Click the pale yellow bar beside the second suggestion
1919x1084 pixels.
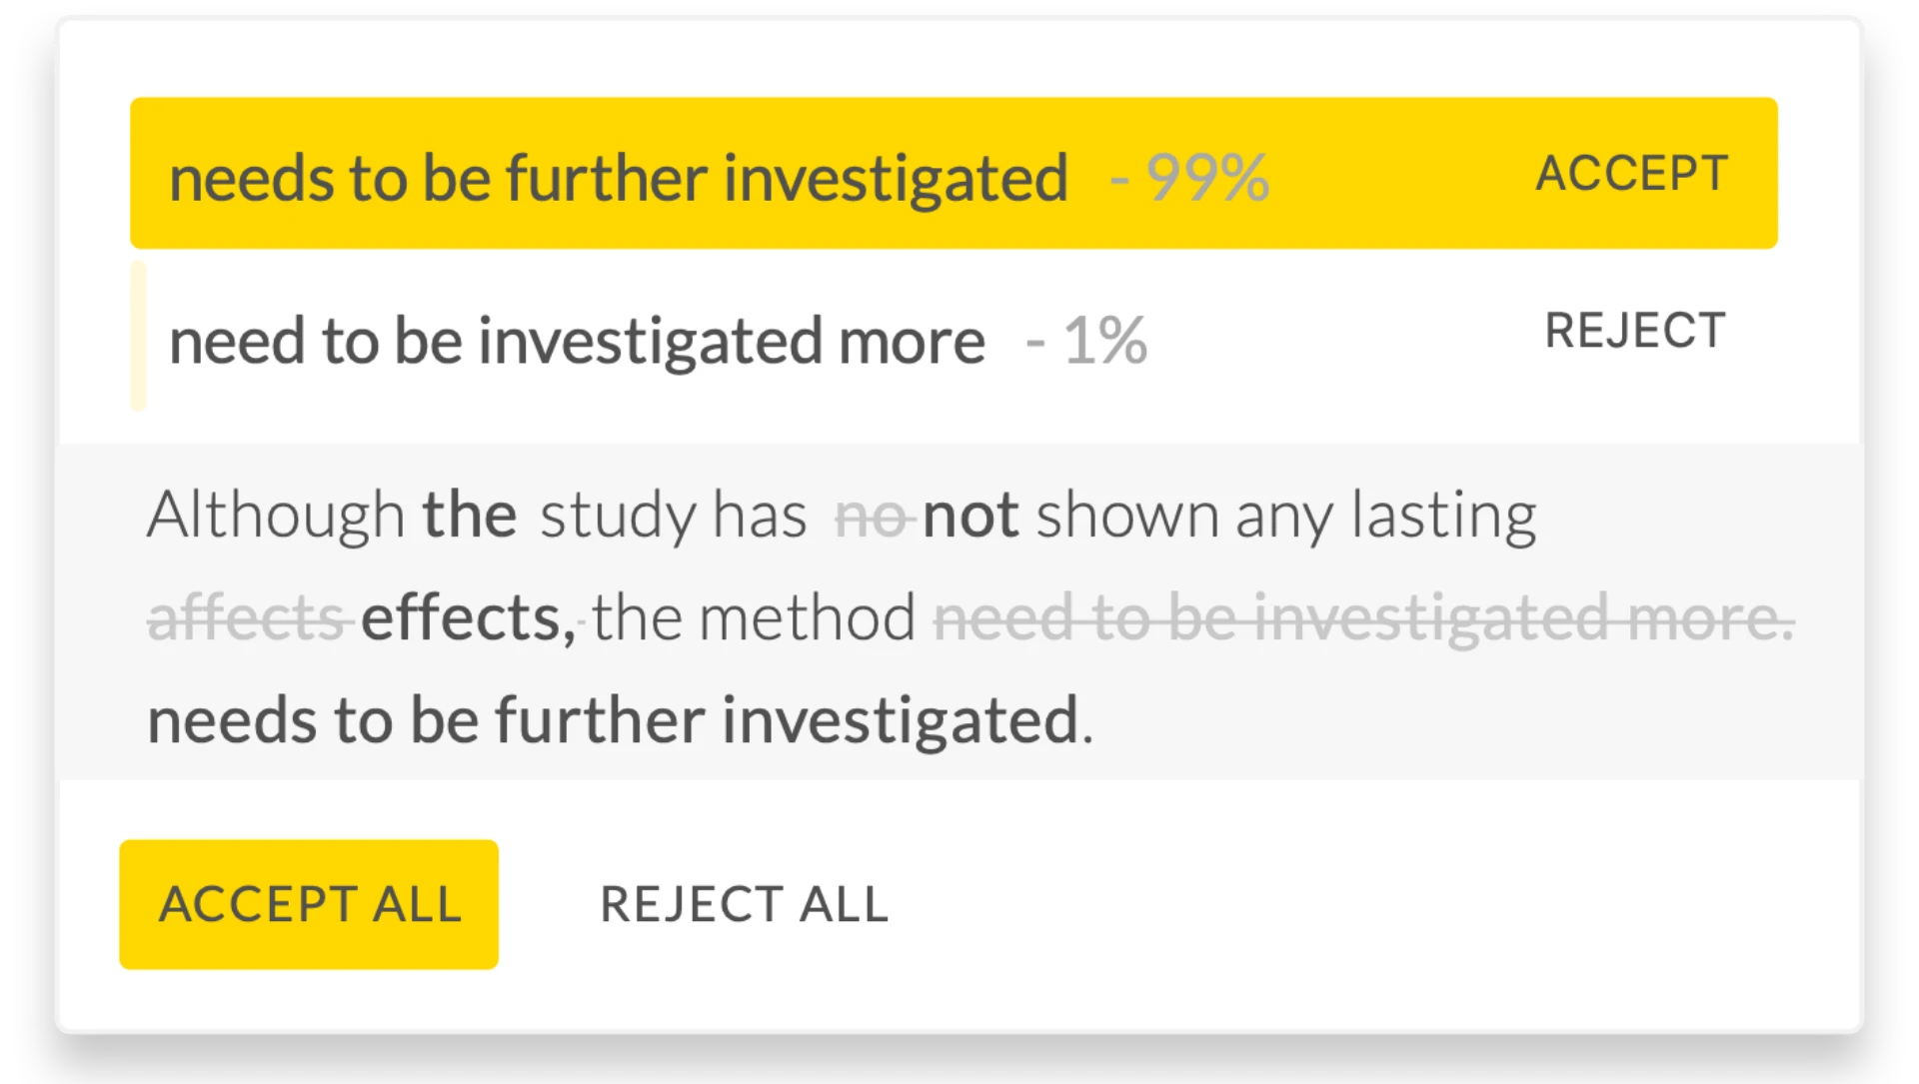(138, 336)
